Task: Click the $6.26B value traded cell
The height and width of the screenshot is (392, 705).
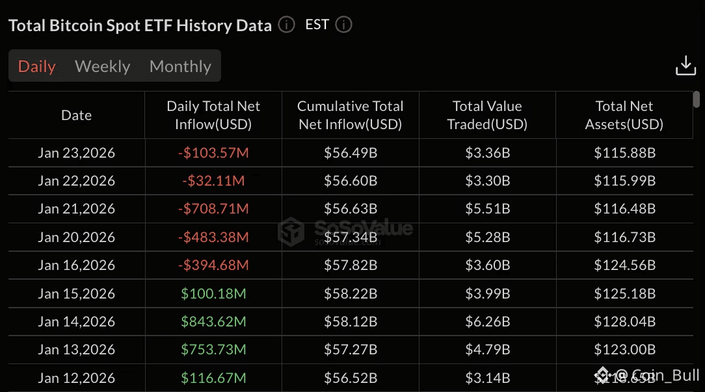Action: pos(487,321)
